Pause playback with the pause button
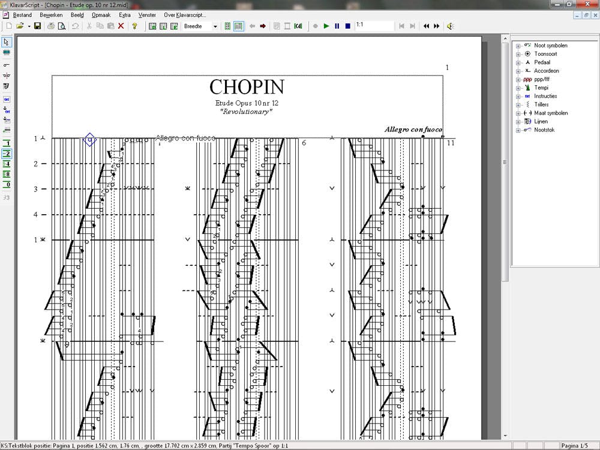 click(337, 26)
